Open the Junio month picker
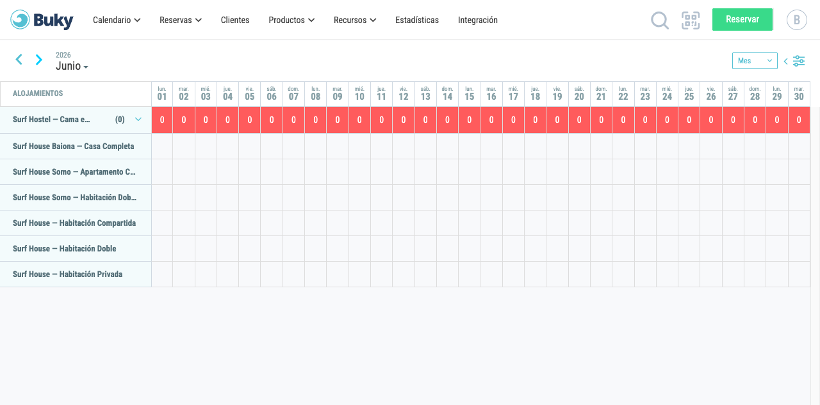This screenshot has width=820, height=405. pos(72,66)
